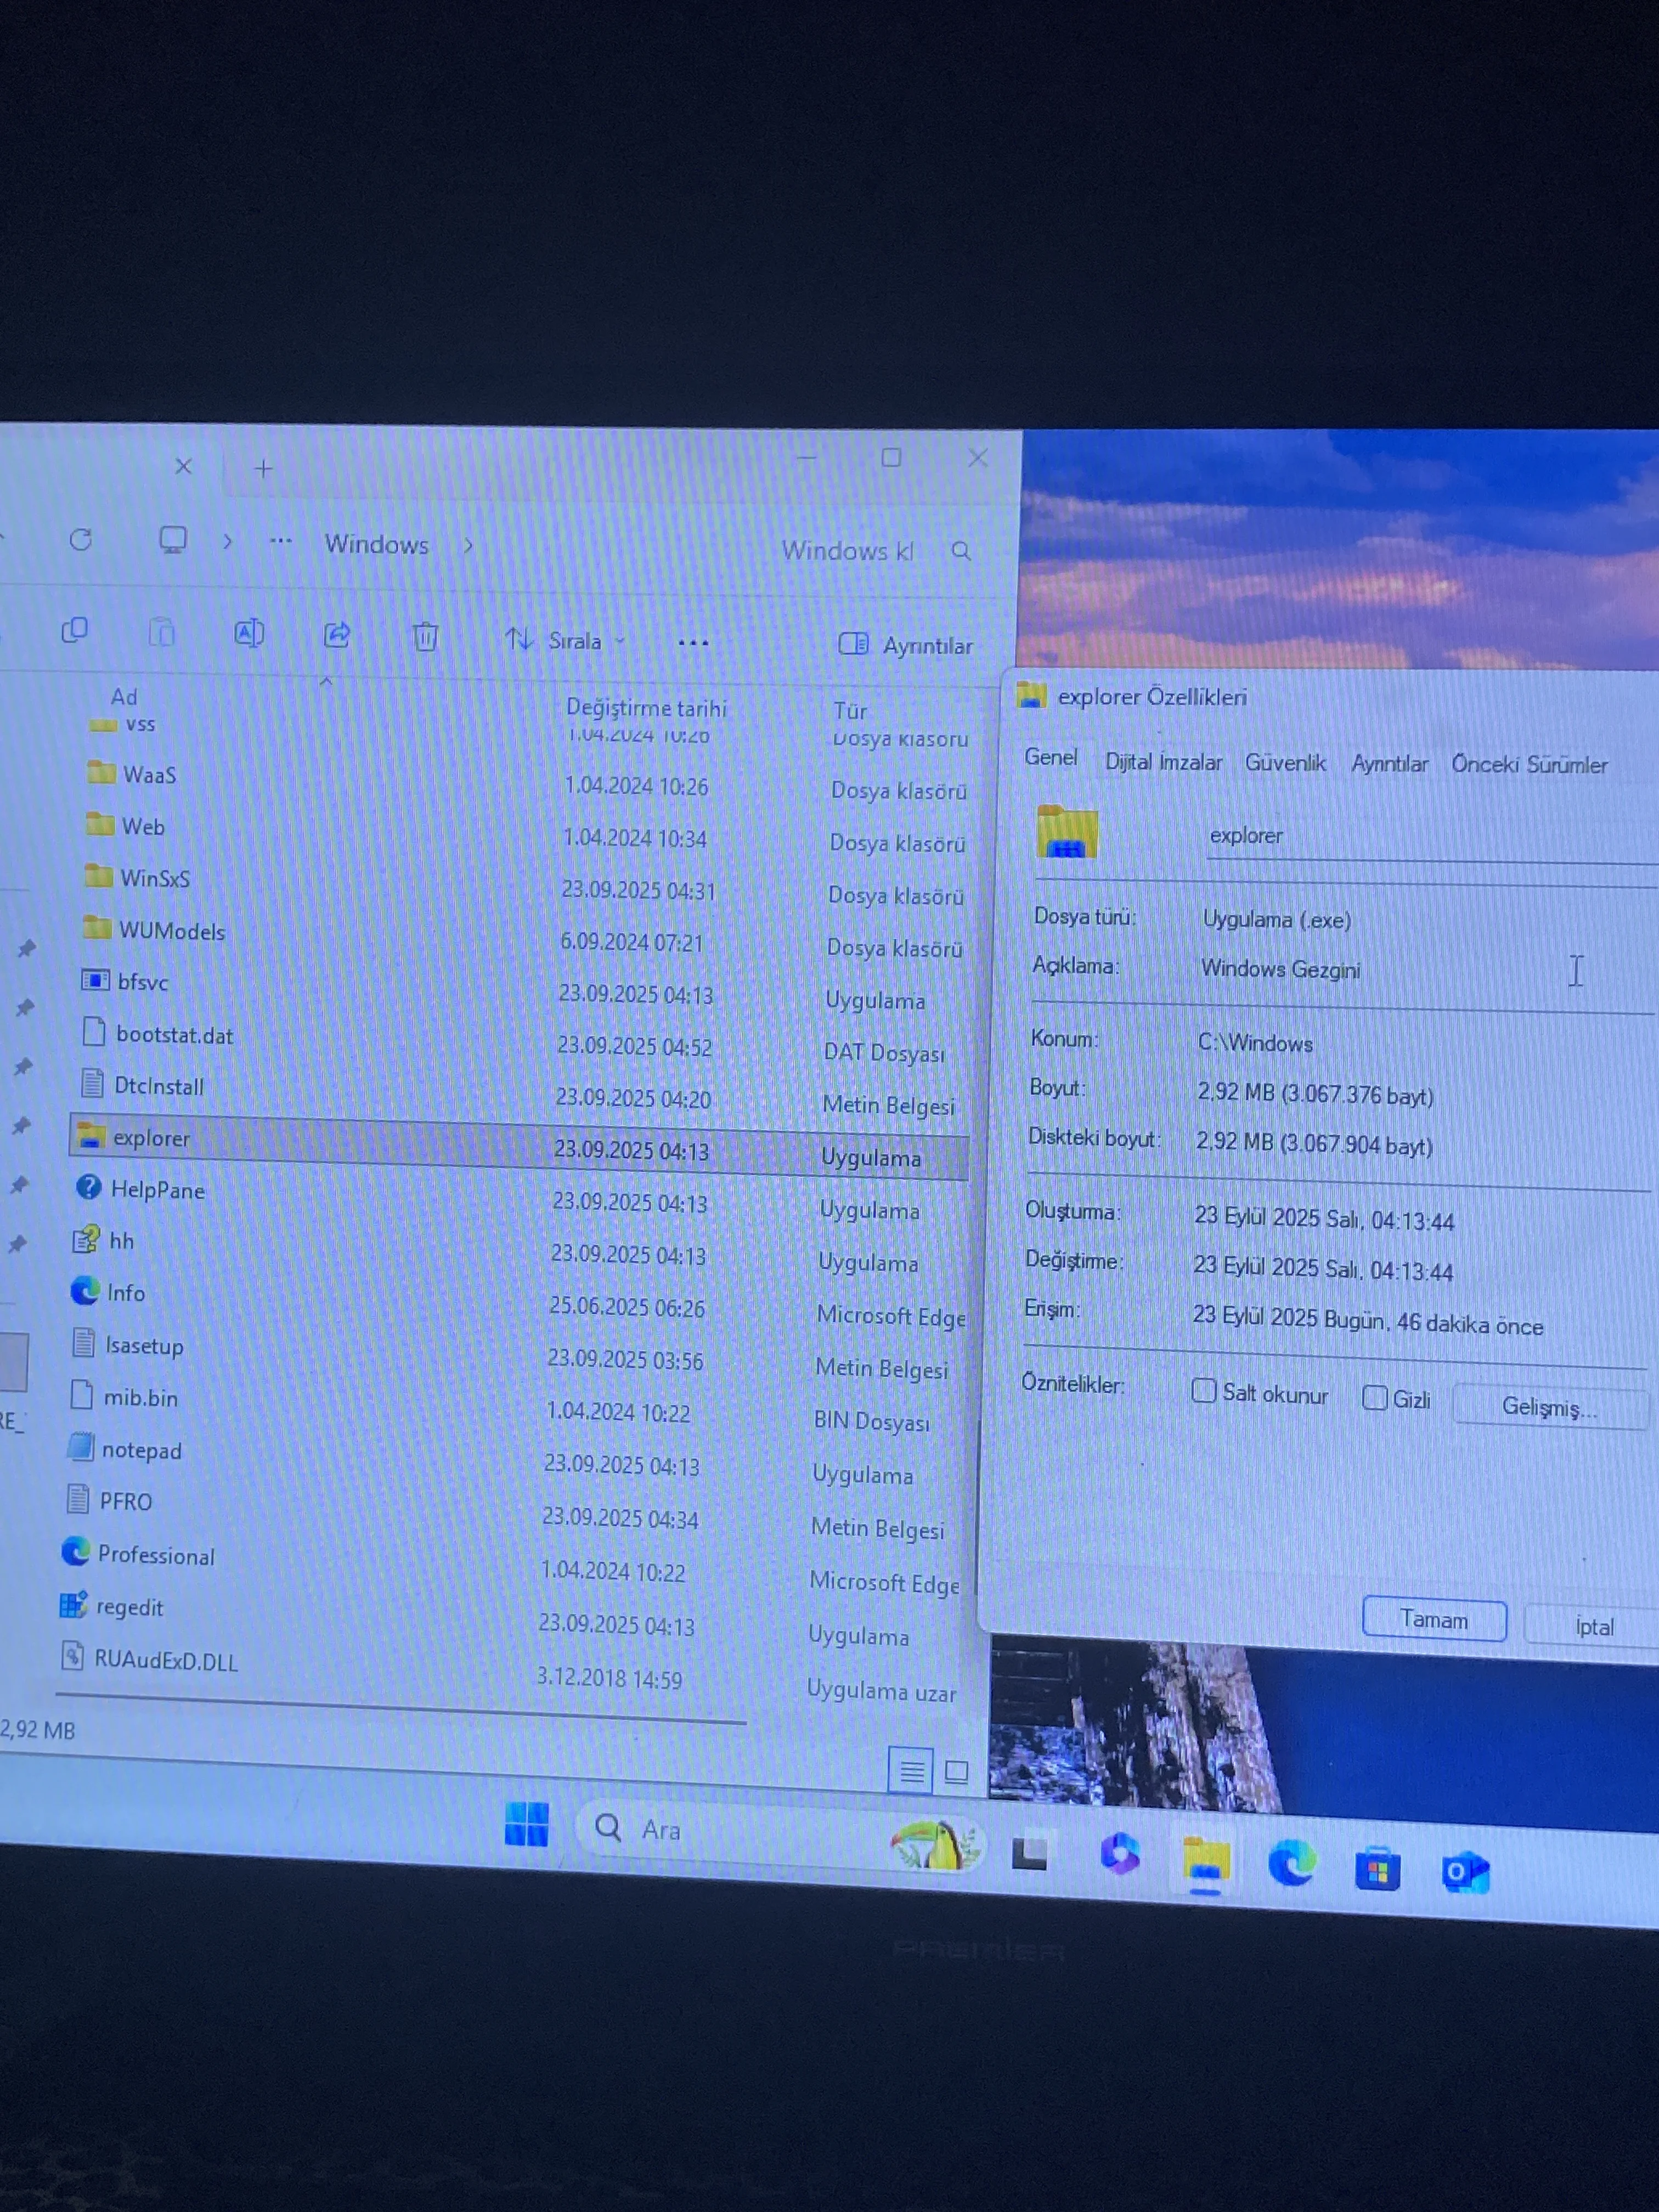
Task: Check the Gizli attribute checkbox
Action: coord(1375,1397)
